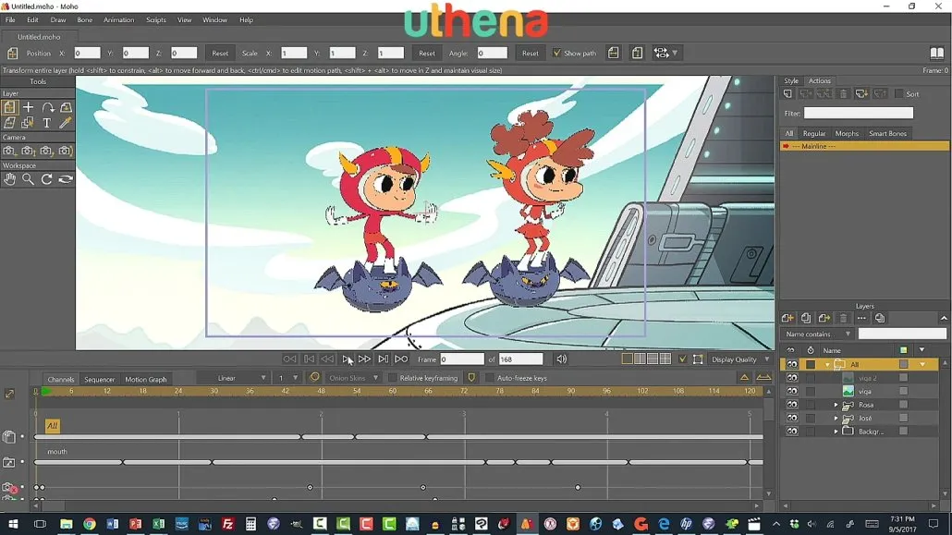952x535 pixels.
Task: Open the documentation book icon
Action: [937, 53]
